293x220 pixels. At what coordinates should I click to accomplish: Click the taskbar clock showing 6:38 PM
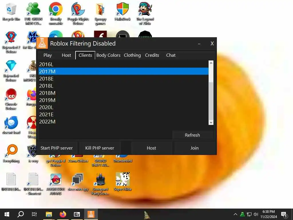269,214
